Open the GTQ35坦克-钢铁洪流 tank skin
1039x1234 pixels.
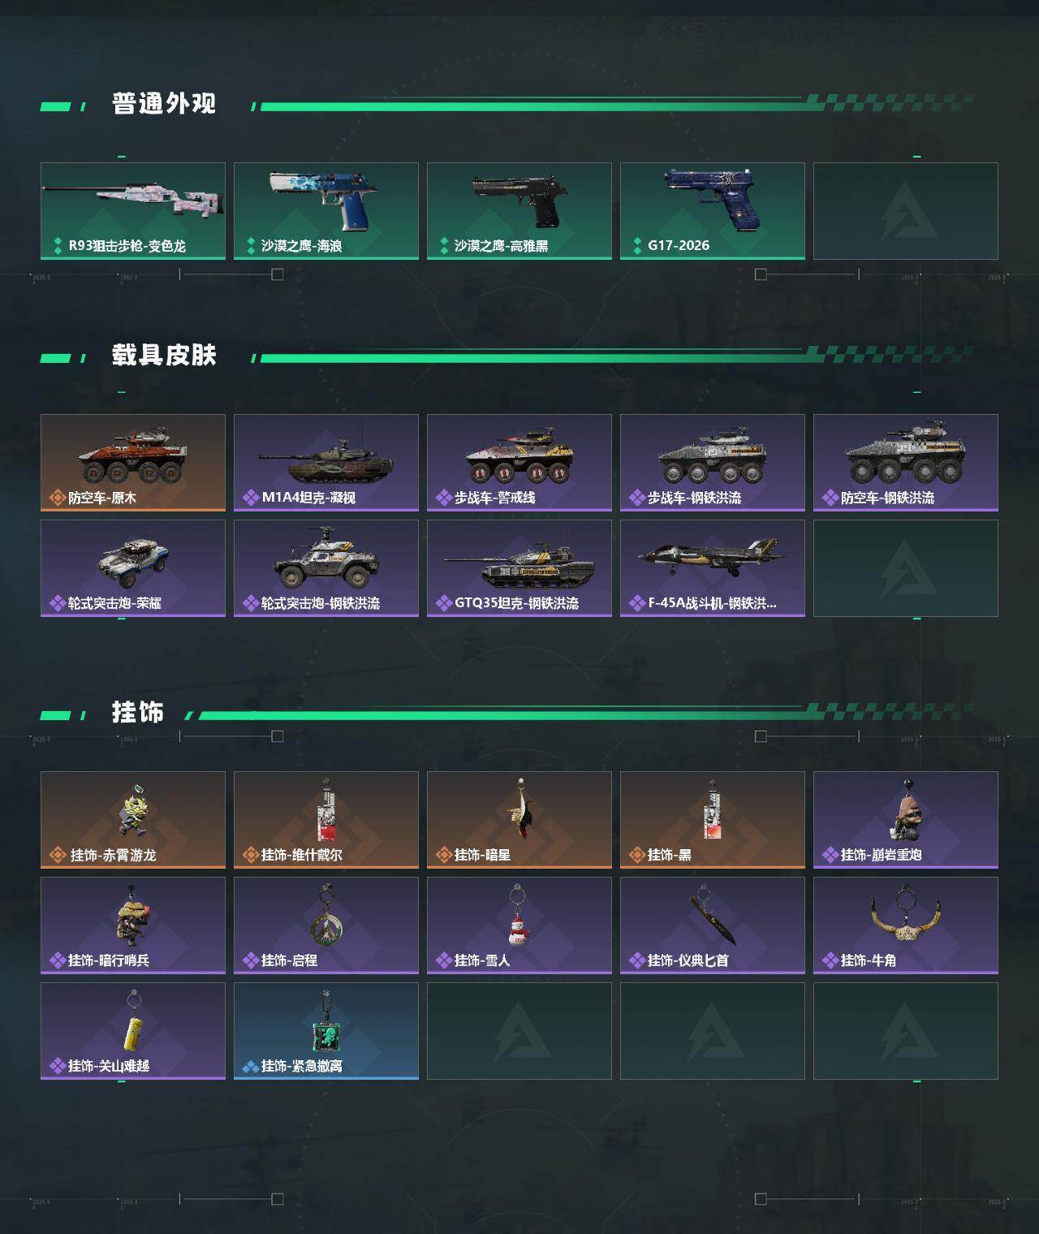(x=519, y=568)
